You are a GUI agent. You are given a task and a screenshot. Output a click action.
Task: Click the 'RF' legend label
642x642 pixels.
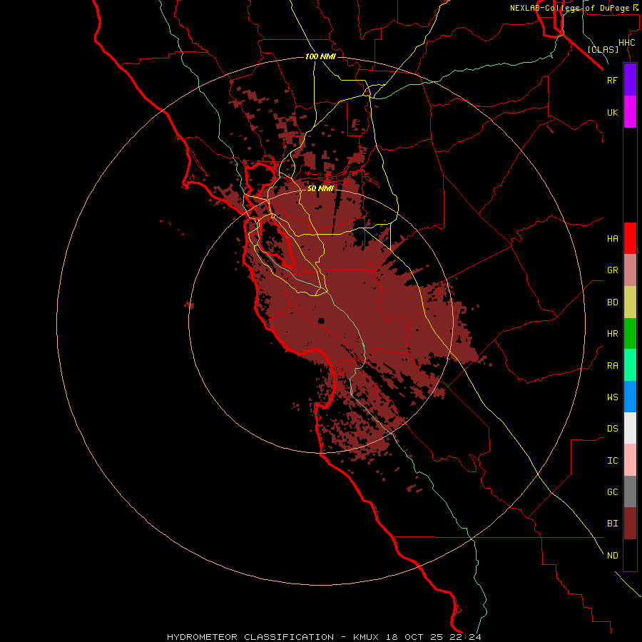[x=612, y=80]
